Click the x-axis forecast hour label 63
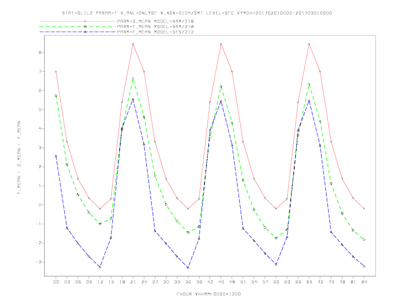The image size is (397, 307). [287, 282]
